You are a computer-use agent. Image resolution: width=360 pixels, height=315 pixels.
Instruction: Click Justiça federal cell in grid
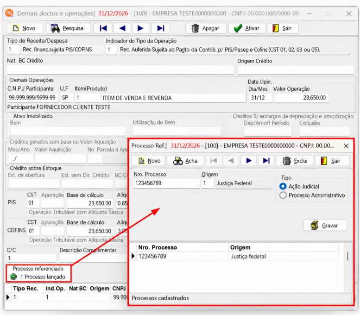pyautogui.click(x=283, y=256)
